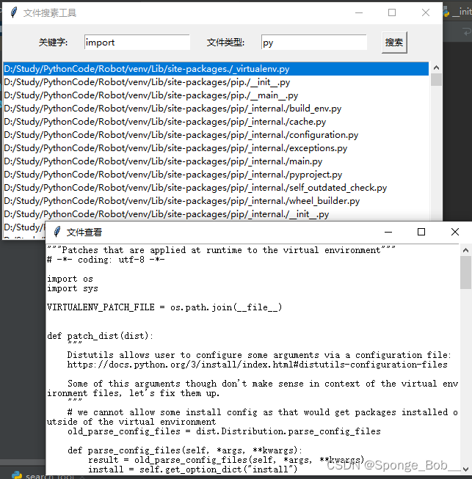
Task: Close the 文件查看 window
Action: pyautogui.click(x=455, y=232)
